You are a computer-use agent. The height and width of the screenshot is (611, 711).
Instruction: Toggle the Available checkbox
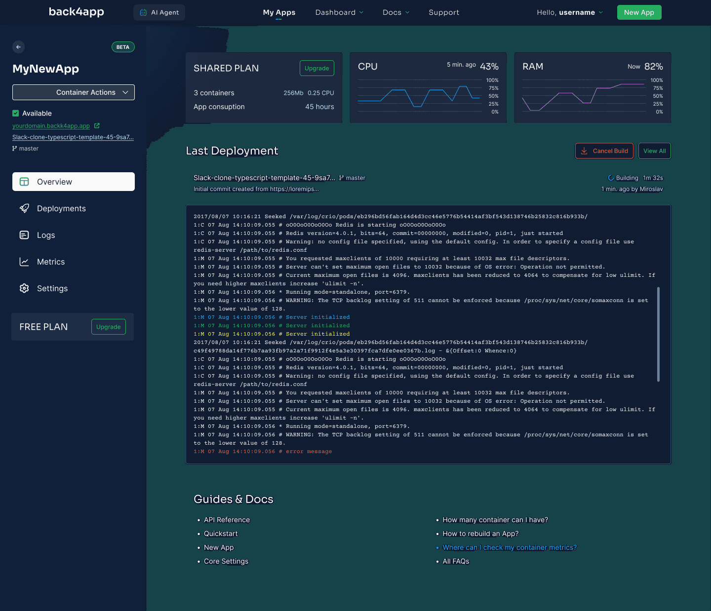[15, 114]
